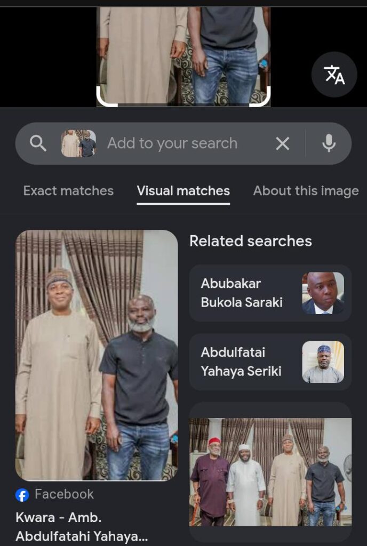Open the Abdulfatai Yahaya Seriki related search

270,362
